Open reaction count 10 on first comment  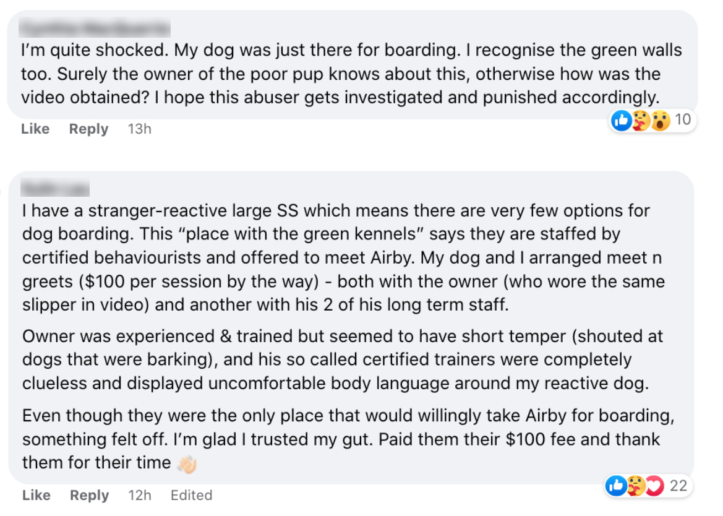682,120
